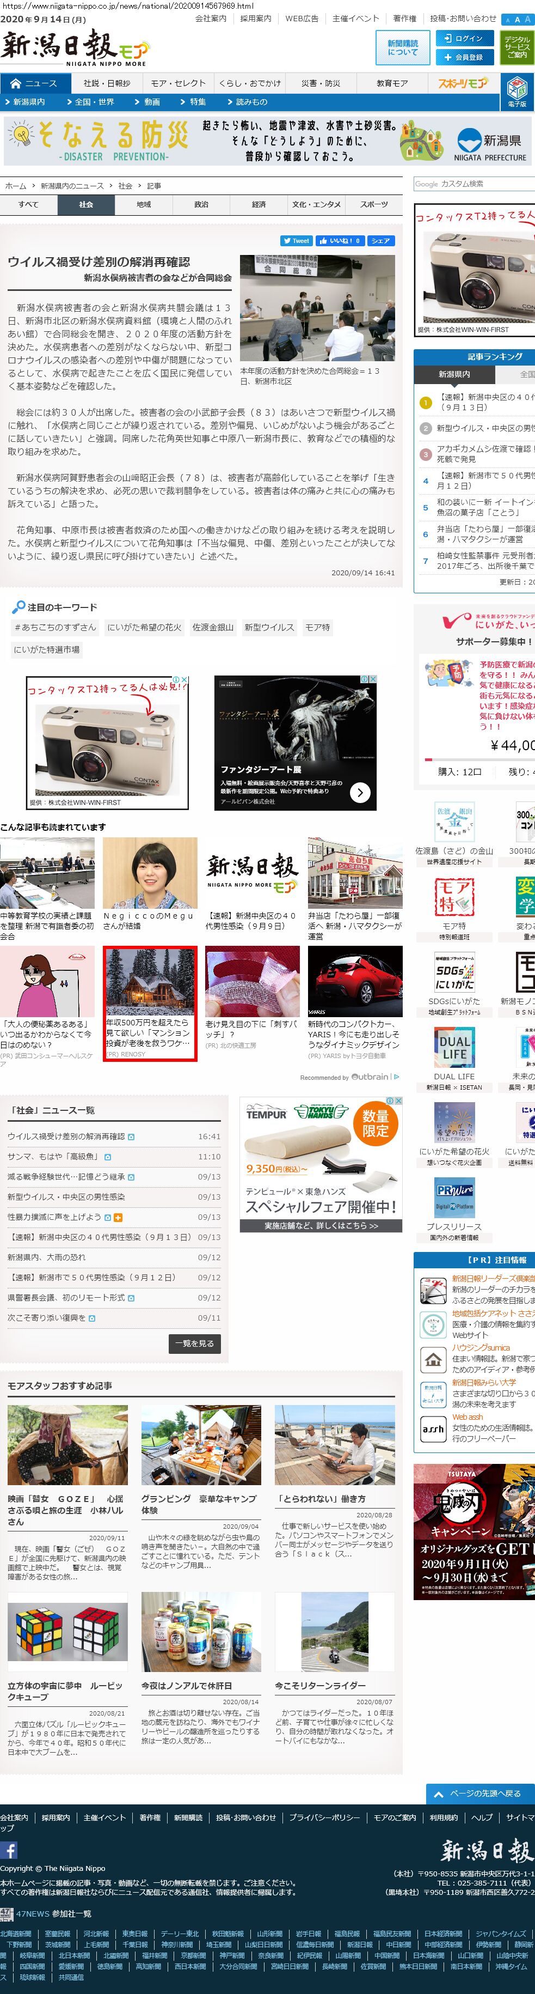The height and width of the screenshot is (1994, 535).
Task: Switch ranking to the 新潟県内 tab
Action: tap(454, 374)
